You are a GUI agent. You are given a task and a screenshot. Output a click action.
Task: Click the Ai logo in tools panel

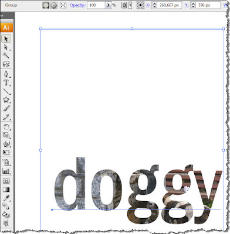(x=6, y=27)
